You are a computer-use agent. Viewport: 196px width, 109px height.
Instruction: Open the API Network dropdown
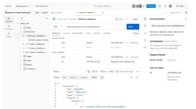pyautogui.click(x=43, y=6)
